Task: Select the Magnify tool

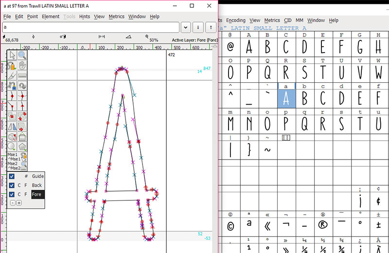Action: coord(22,55)
